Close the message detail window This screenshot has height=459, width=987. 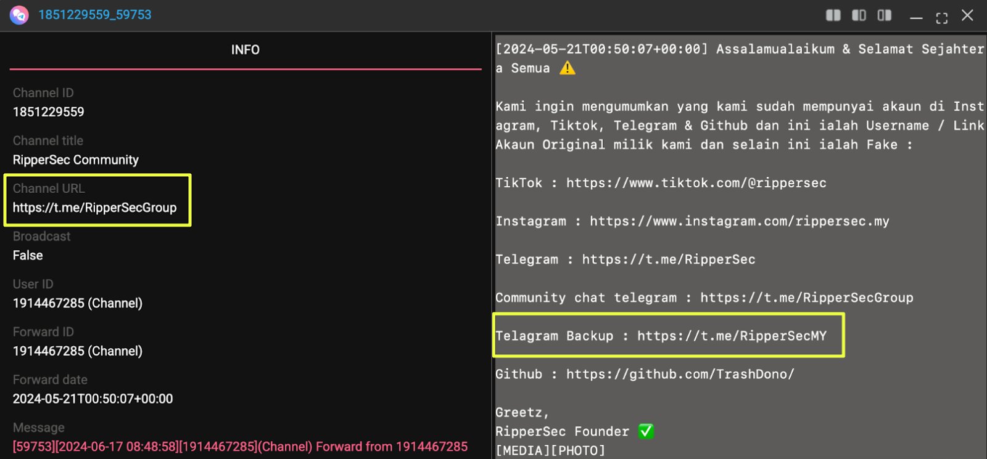point(967,15)
